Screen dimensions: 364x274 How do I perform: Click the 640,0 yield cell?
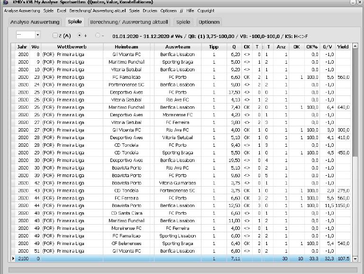343,107
